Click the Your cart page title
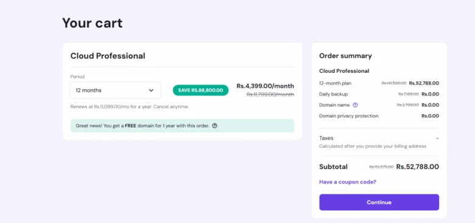The height and width of the screenshot is (223, 475). 93,23
